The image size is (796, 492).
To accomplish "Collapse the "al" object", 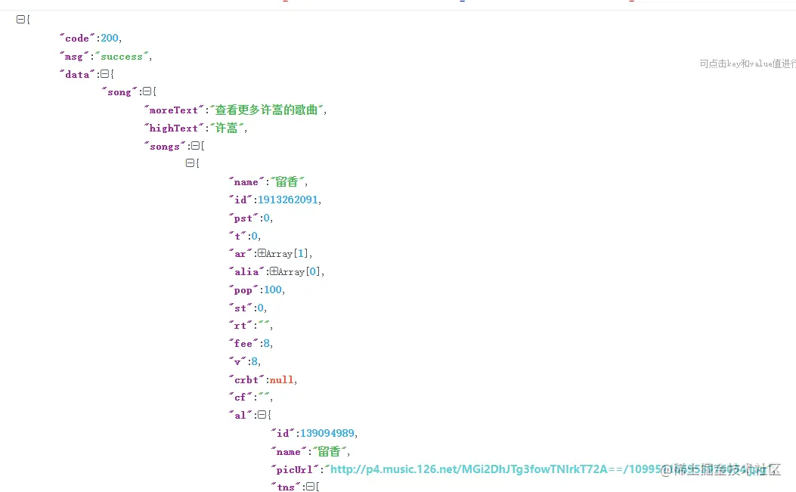I will 262,415.
